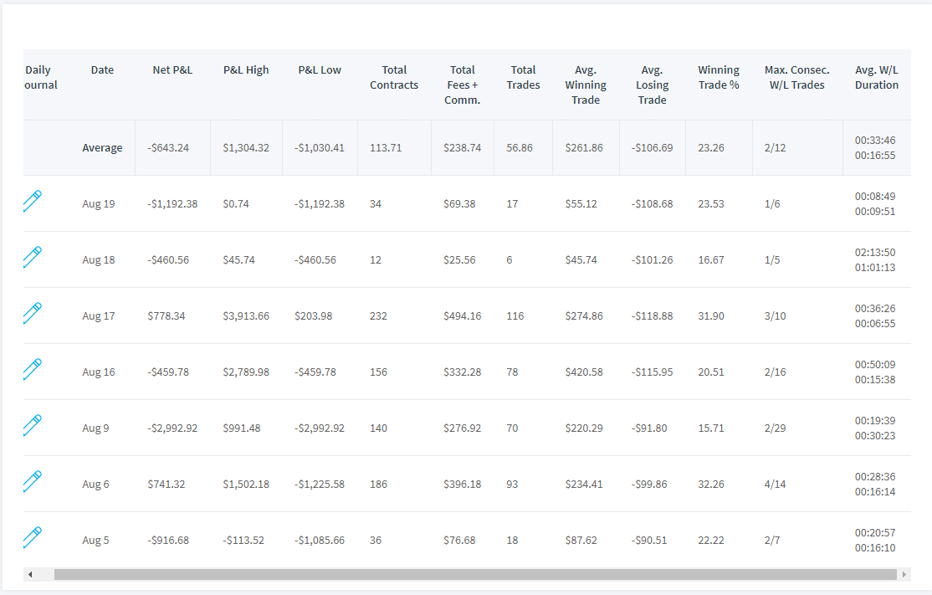
Task: Click the Aug 19 date cell
Action: click(99, 204)
